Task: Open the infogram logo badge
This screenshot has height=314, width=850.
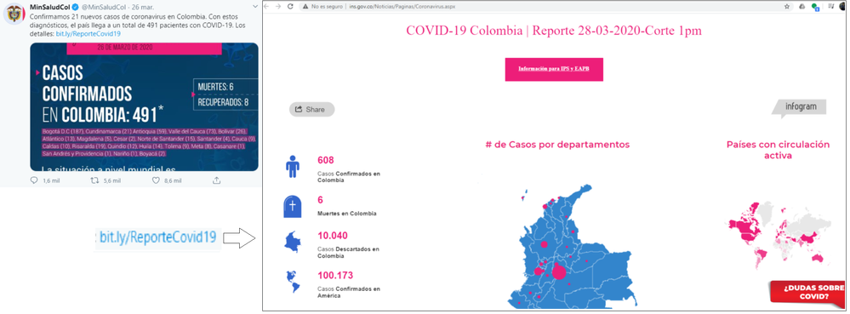Action: (800, 107)
